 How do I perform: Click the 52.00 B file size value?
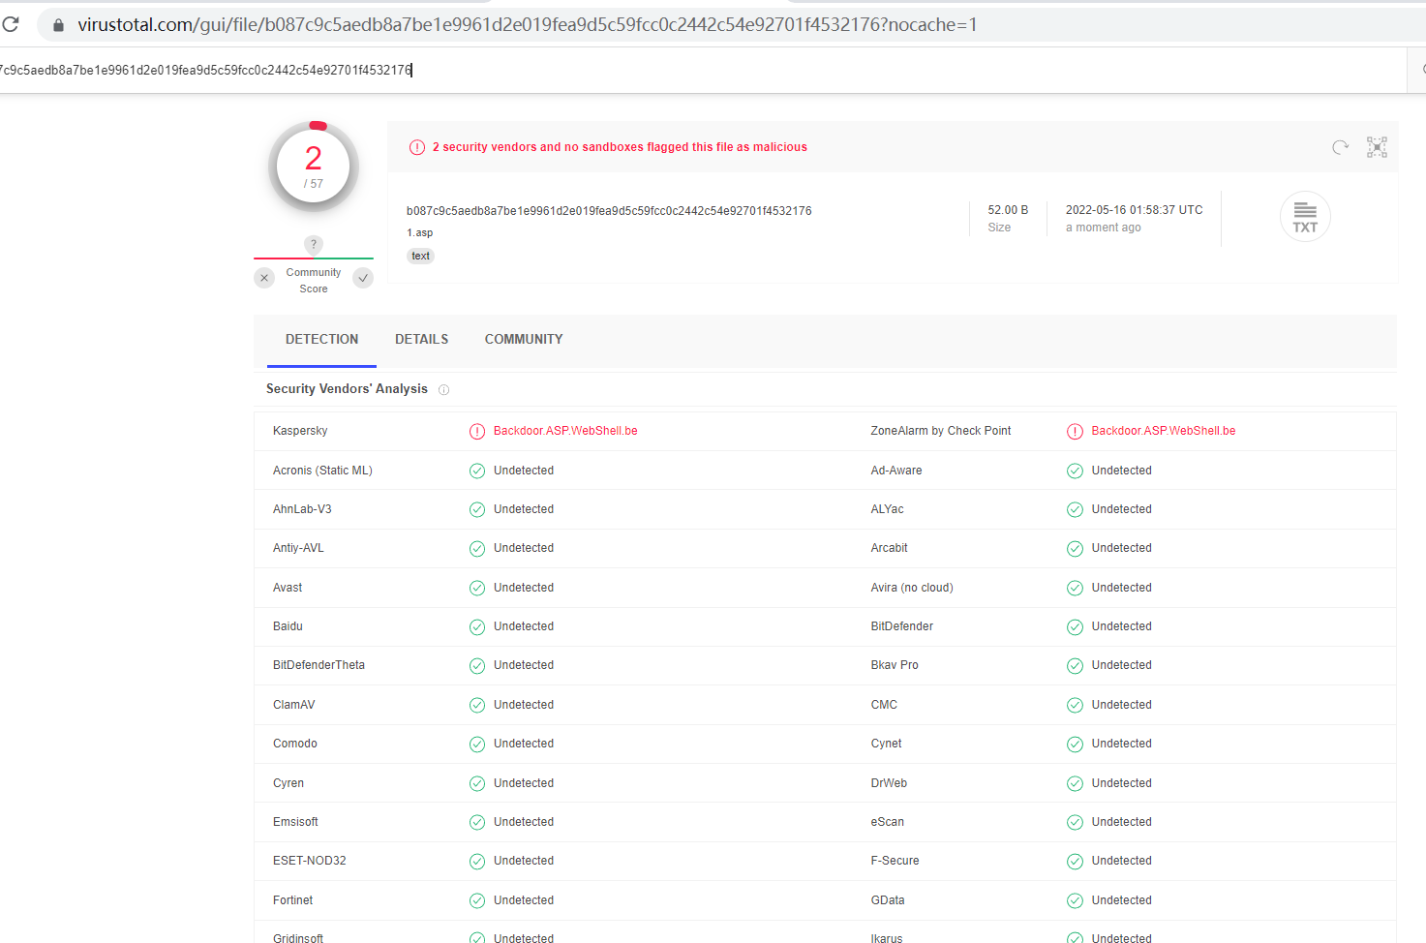(x=1008, y=210)
